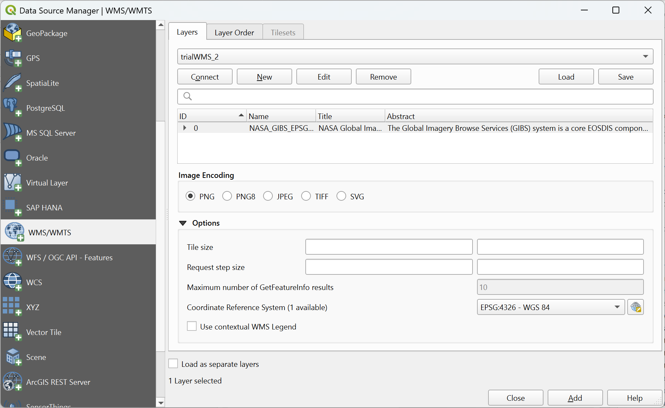Sort layers by the ID column

[x=212, y=116]
